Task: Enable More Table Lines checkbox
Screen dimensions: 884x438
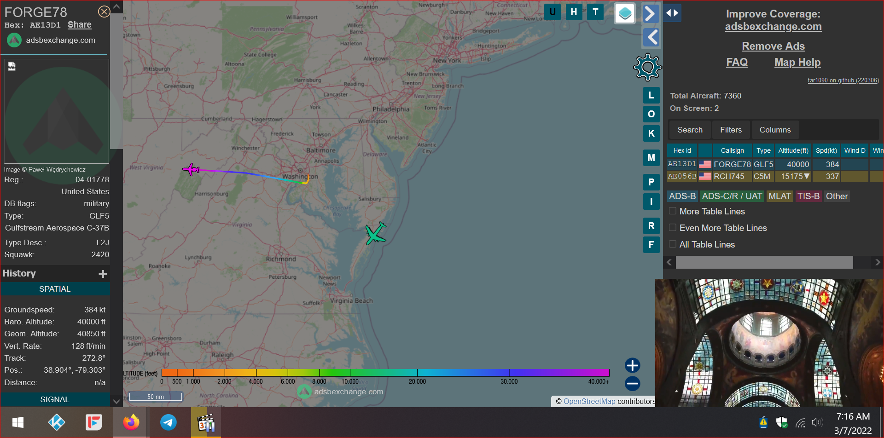Action: pyautogui.click(x=673, y=211)
